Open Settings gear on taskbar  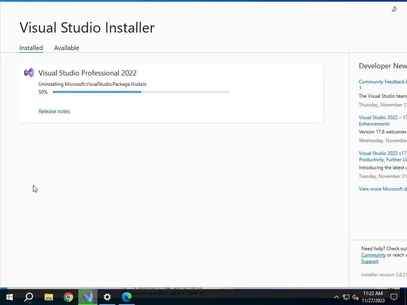coord(107,297)
